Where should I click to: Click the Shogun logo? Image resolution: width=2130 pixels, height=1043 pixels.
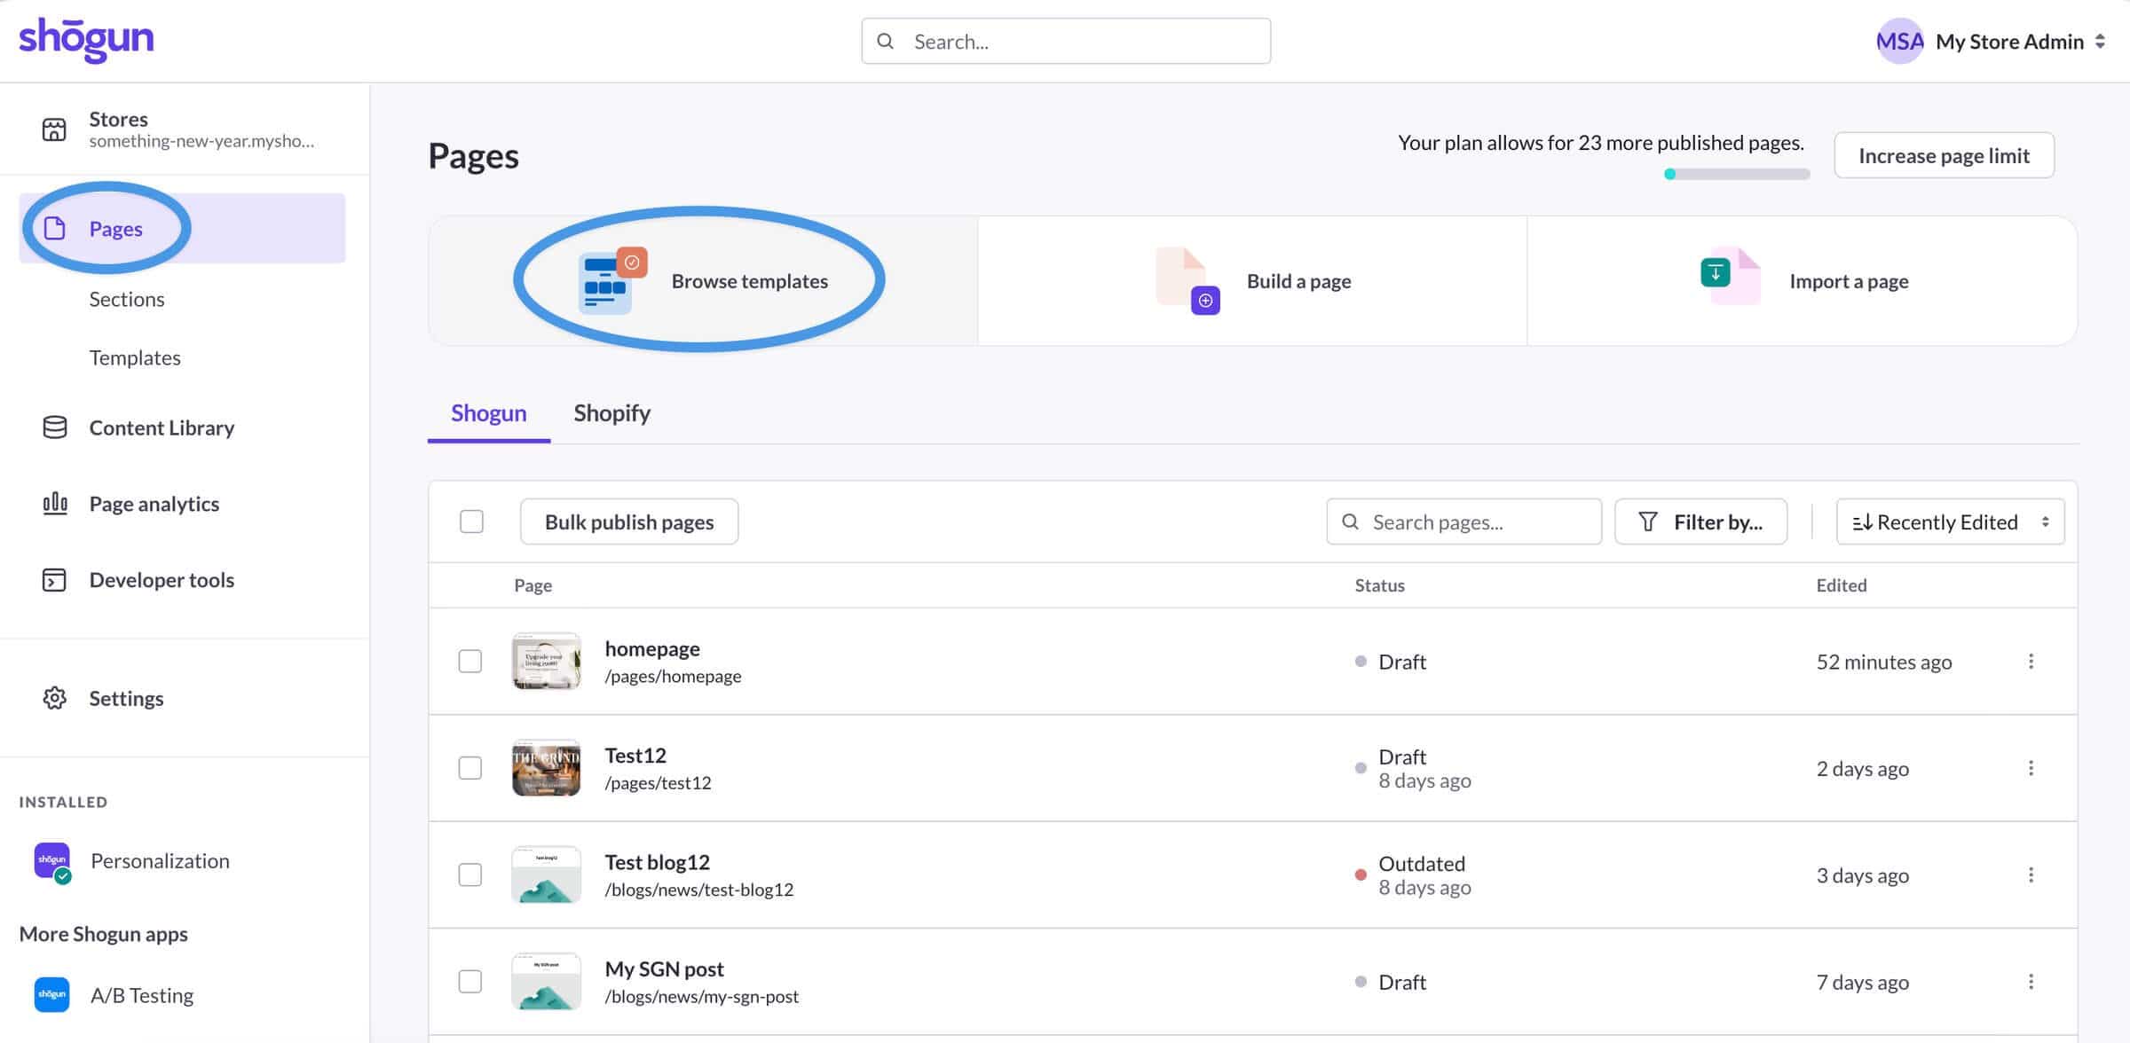point(86,39)
